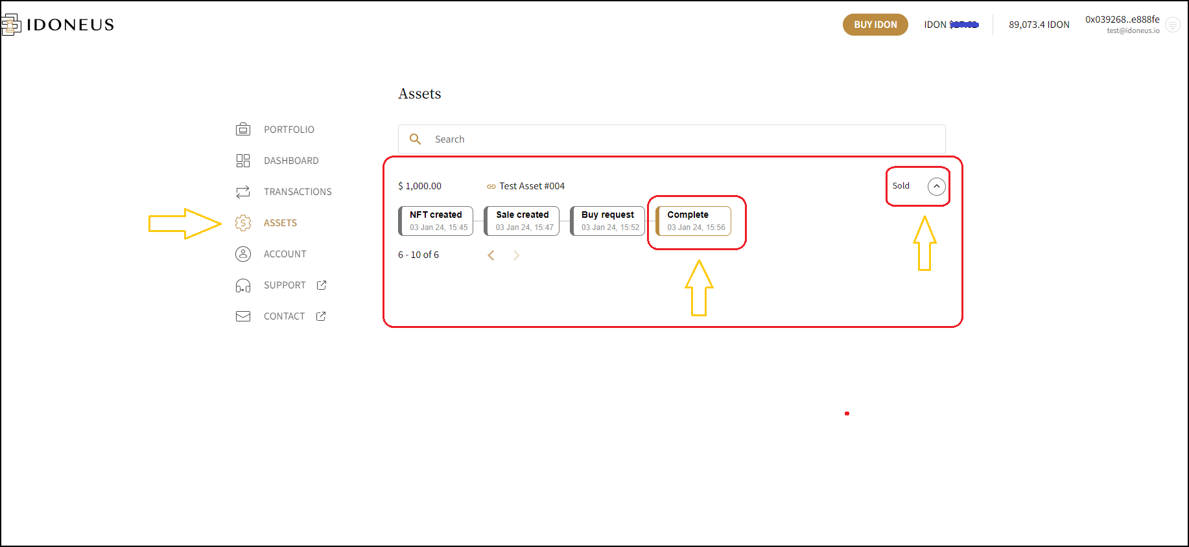Select the Complete status step
This screenshot has height=547, width=1189.
[x=694, y=221]
